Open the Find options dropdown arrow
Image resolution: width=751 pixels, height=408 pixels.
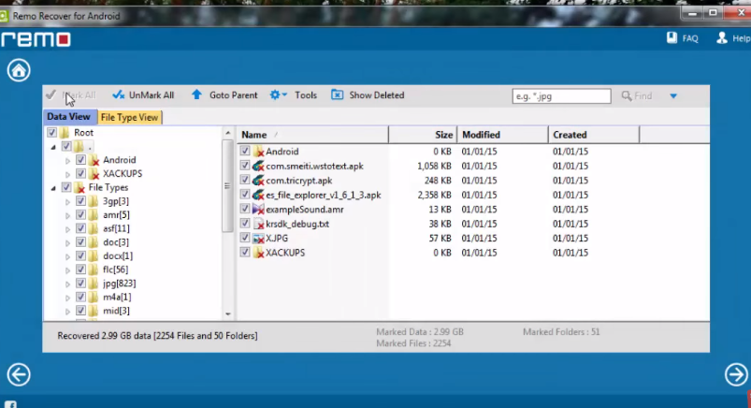click(673, 95)
